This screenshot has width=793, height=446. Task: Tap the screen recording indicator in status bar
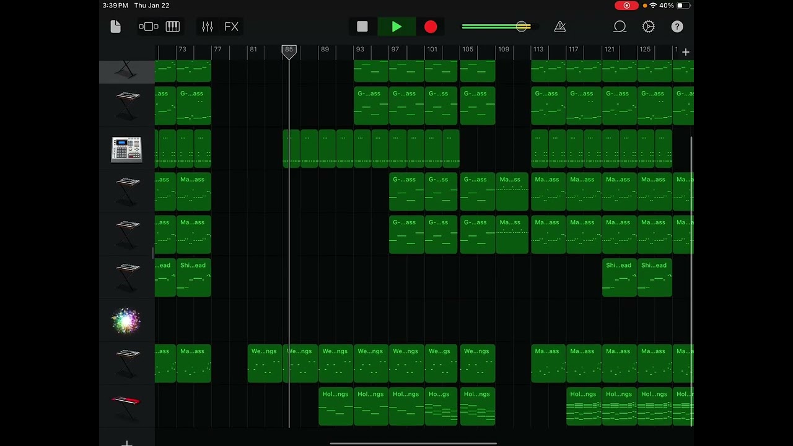tap(626, 6)
